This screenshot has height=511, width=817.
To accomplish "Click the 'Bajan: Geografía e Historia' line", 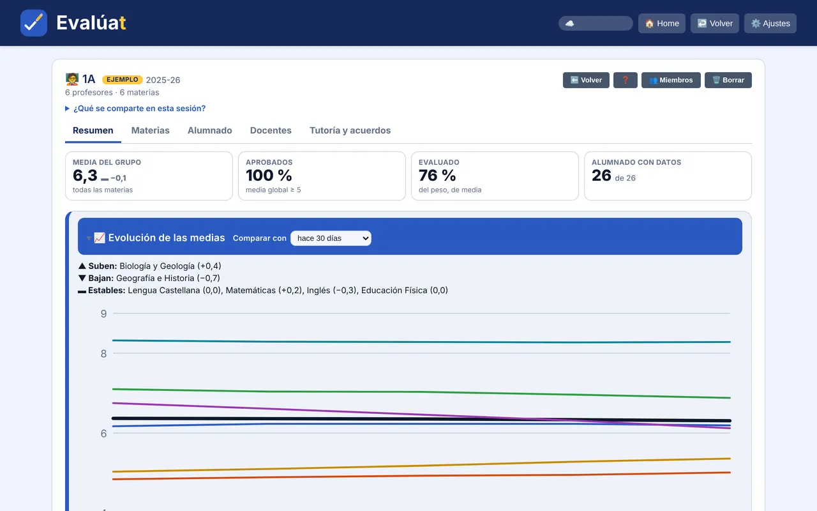I will point(149,278).
